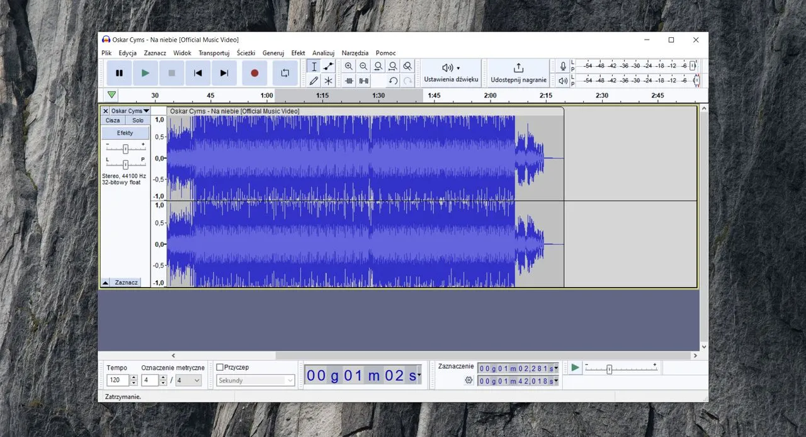Viewport: 806px width, 437px height.
Task: Click the Record button
Action: click(x=254, y=73)
